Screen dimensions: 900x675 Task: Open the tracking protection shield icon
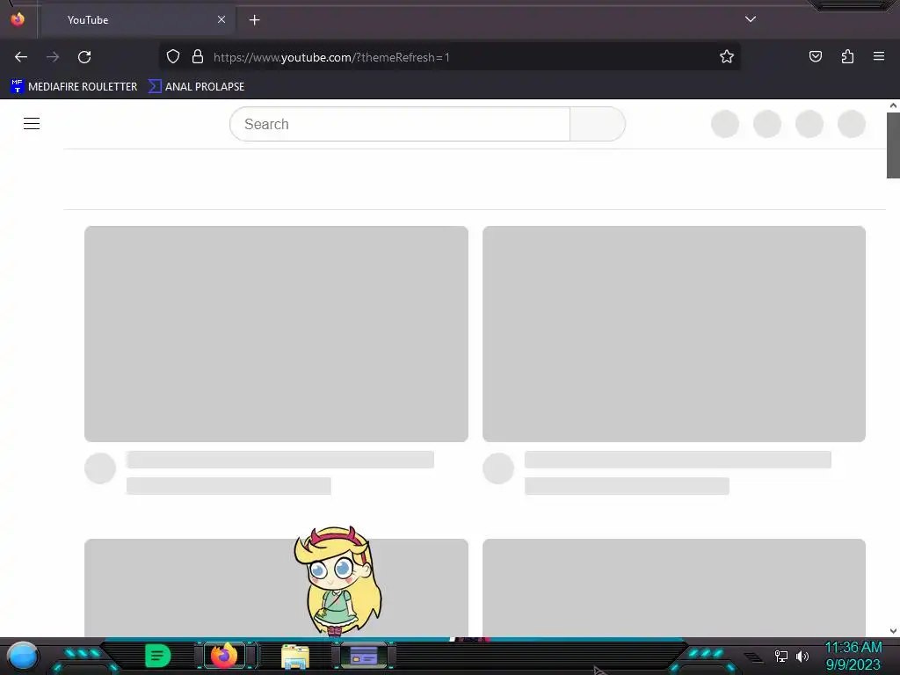[173, 57]
